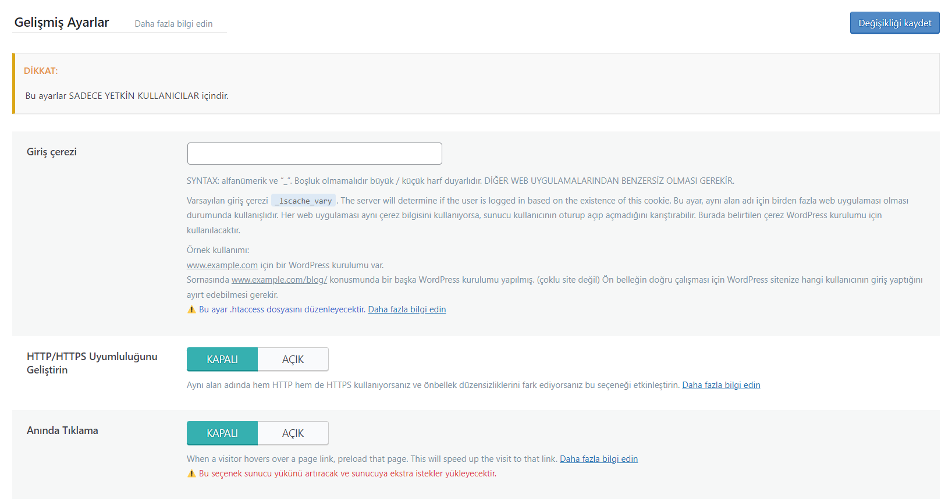Open the www.example.com link
Screen dimensions: 952x502
tap(222, 265)
